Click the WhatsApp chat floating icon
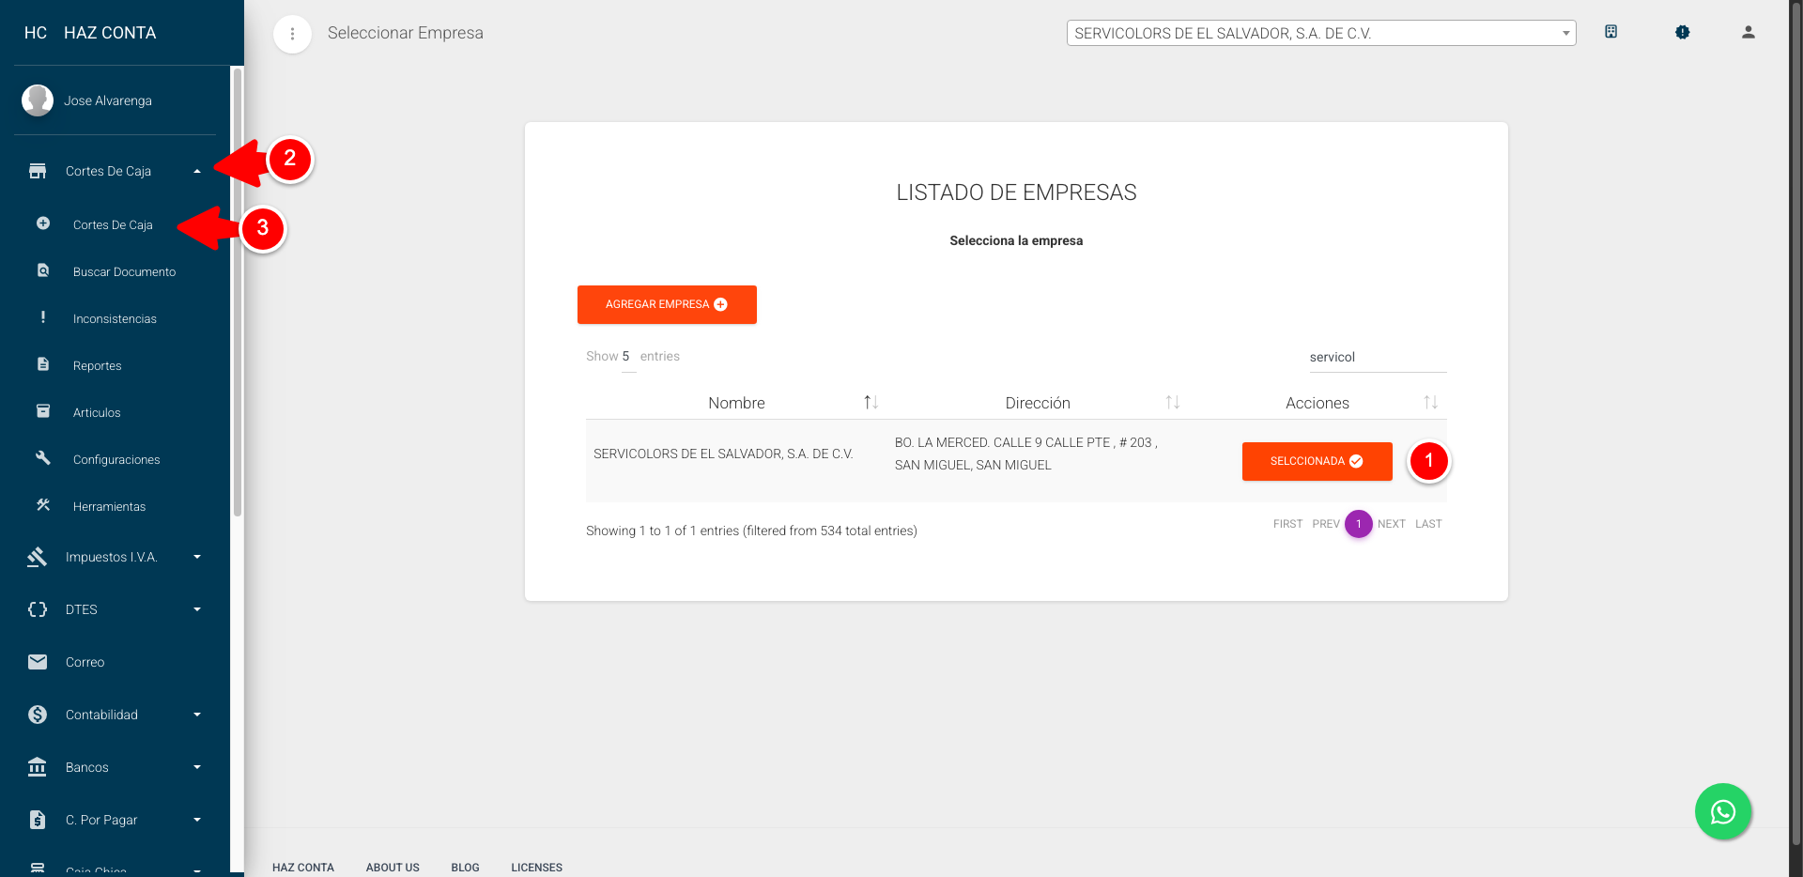Image resolution: width=1803 pixels, height=877 pixels. 1722,811
